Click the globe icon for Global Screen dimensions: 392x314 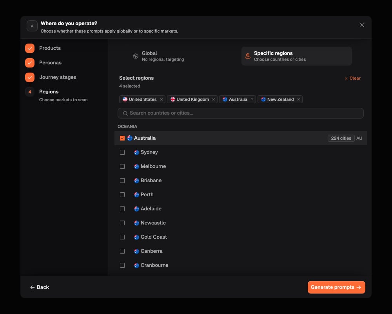136,56
